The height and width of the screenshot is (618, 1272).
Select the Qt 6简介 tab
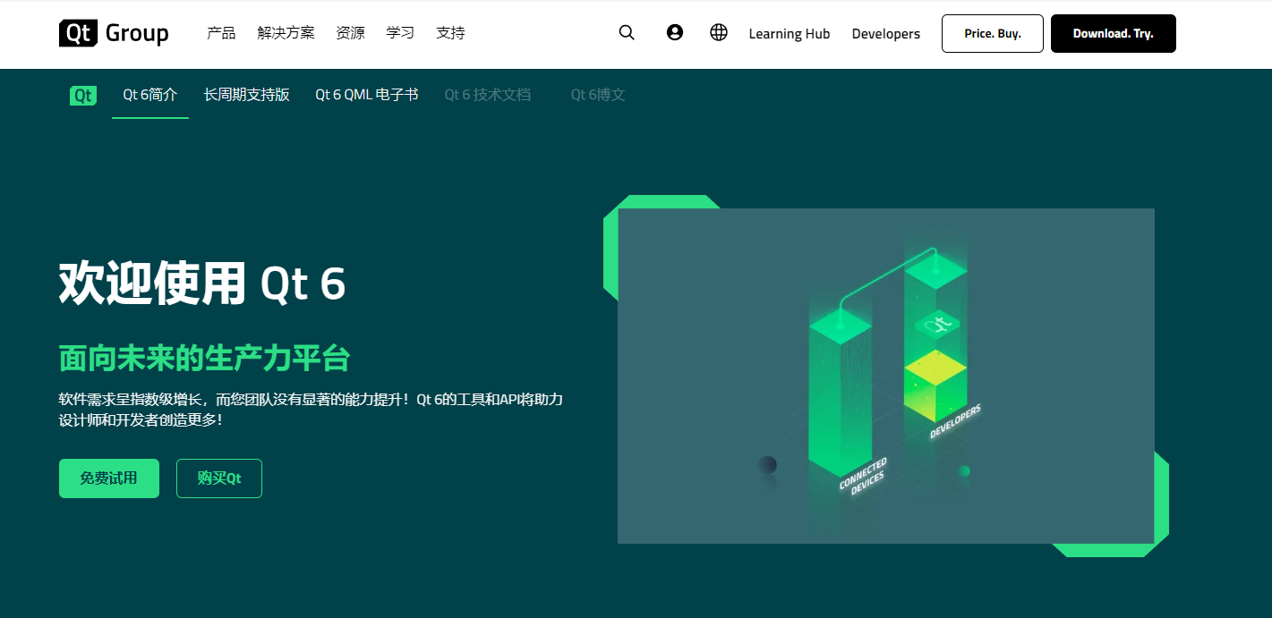click(150, 95)
